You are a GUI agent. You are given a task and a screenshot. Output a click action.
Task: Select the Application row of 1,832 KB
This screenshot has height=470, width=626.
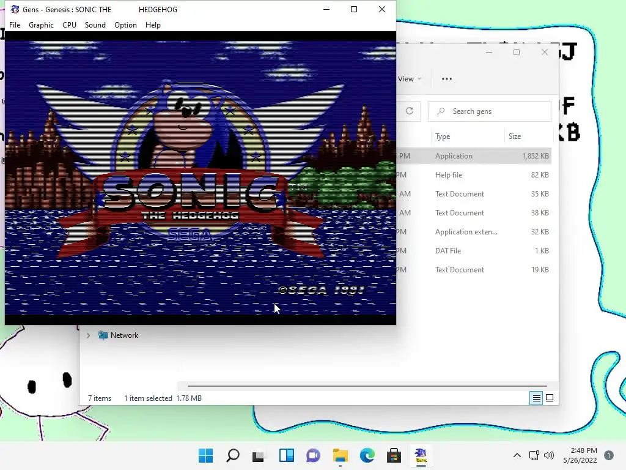[x=474, y=156]
